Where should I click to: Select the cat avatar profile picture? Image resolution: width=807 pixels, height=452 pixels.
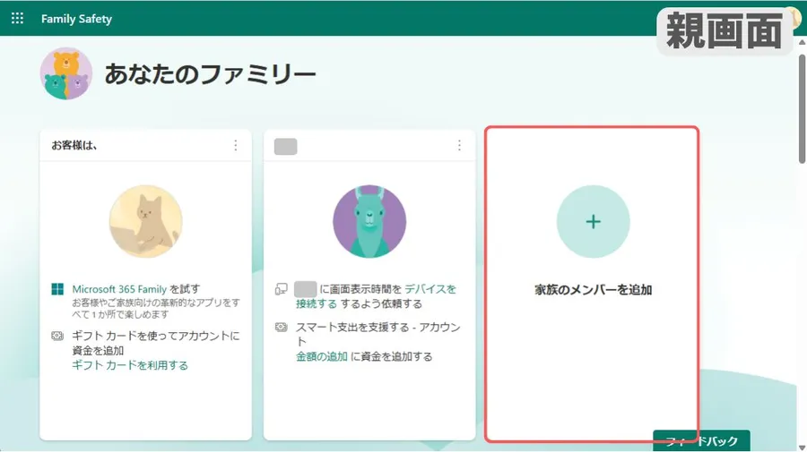tap(145, 222)
